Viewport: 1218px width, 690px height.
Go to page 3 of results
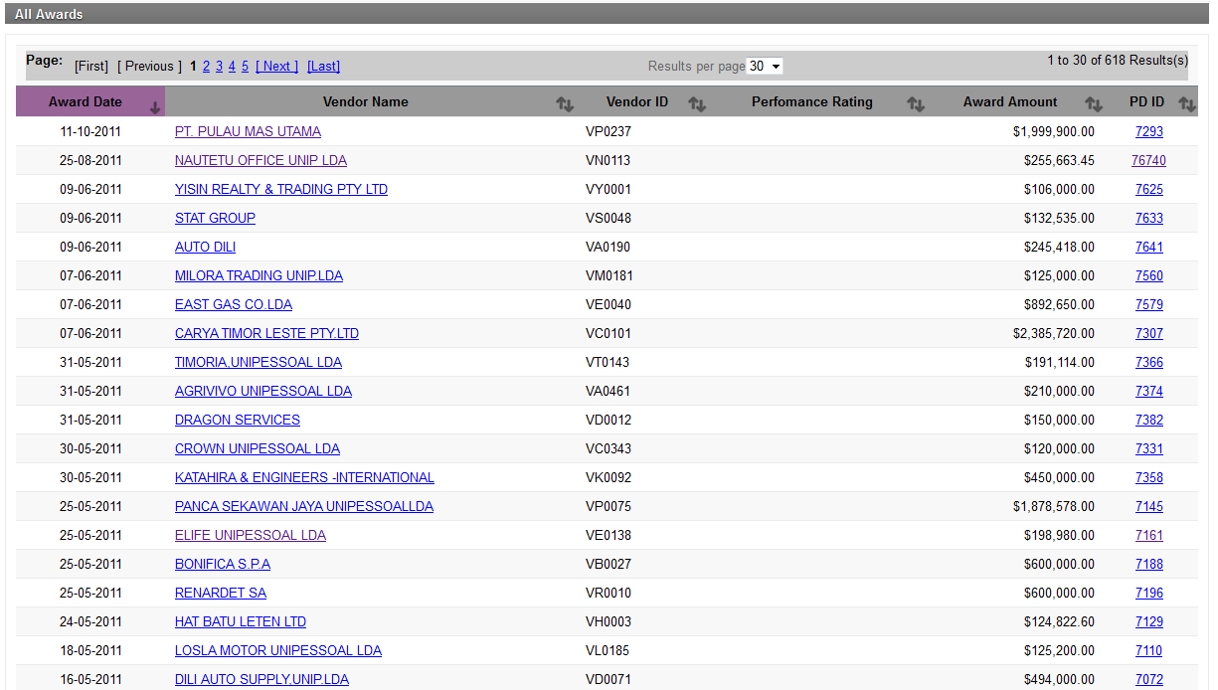point(219,67)
